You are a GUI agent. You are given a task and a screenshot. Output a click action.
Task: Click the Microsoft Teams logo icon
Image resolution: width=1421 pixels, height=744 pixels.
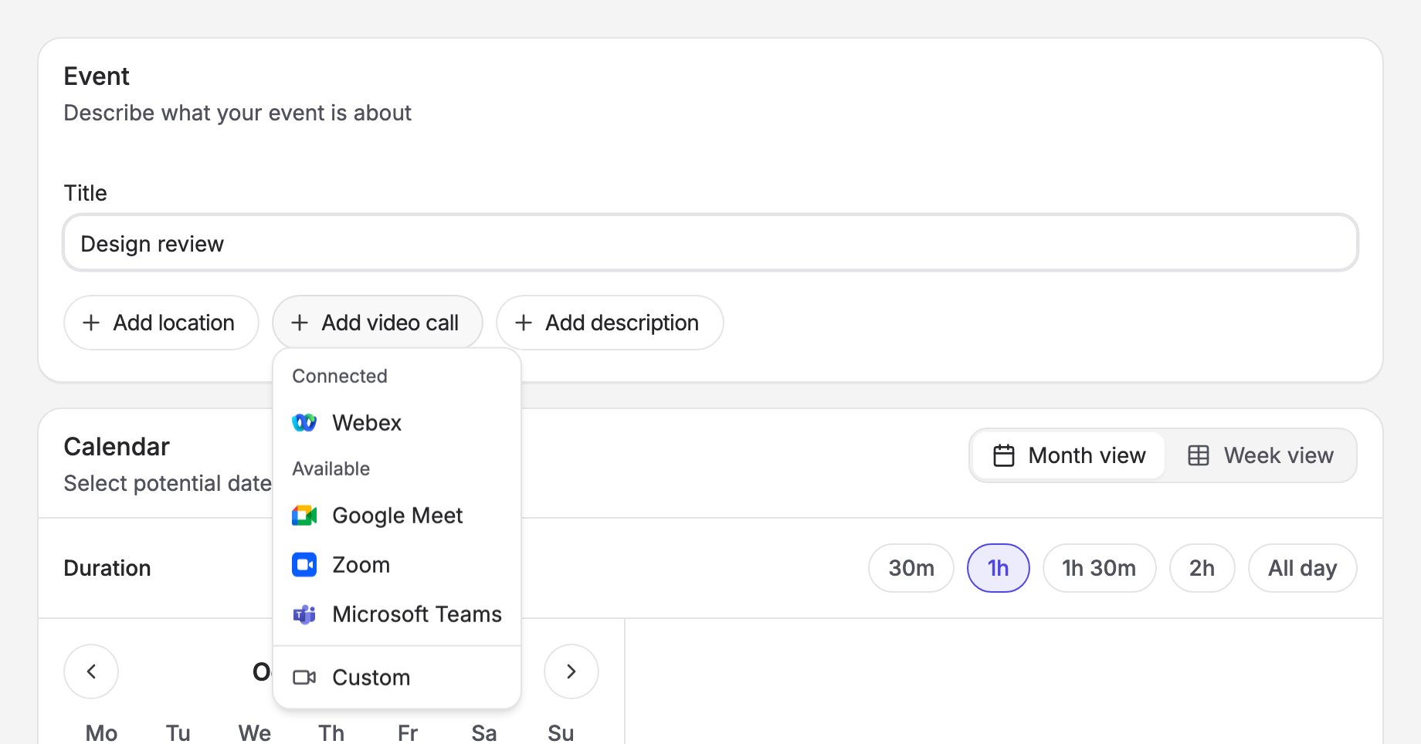pyautogui.click(x=304, y=614)
